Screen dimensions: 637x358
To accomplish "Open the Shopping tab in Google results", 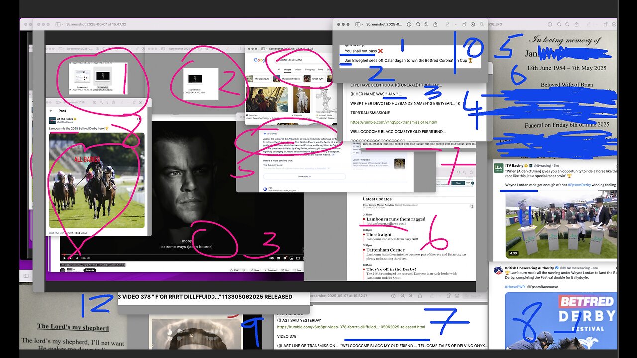I will click(x=310, y=70).
